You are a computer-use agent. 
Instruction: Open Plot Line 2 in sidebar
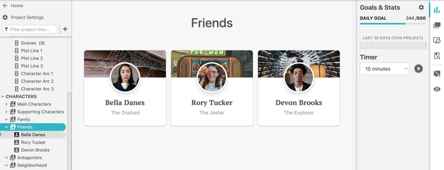32,58
